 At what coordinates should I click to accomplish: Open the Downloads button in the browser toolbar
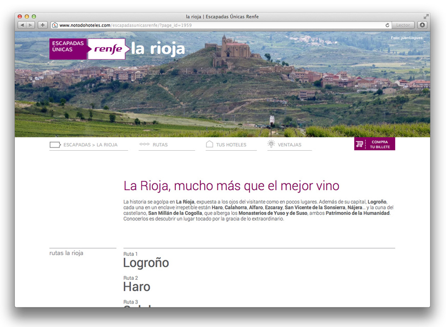coord(422,25)
